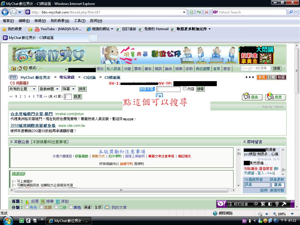
Task: Open the 工具(T) menu
Action: tap(80, 21)
